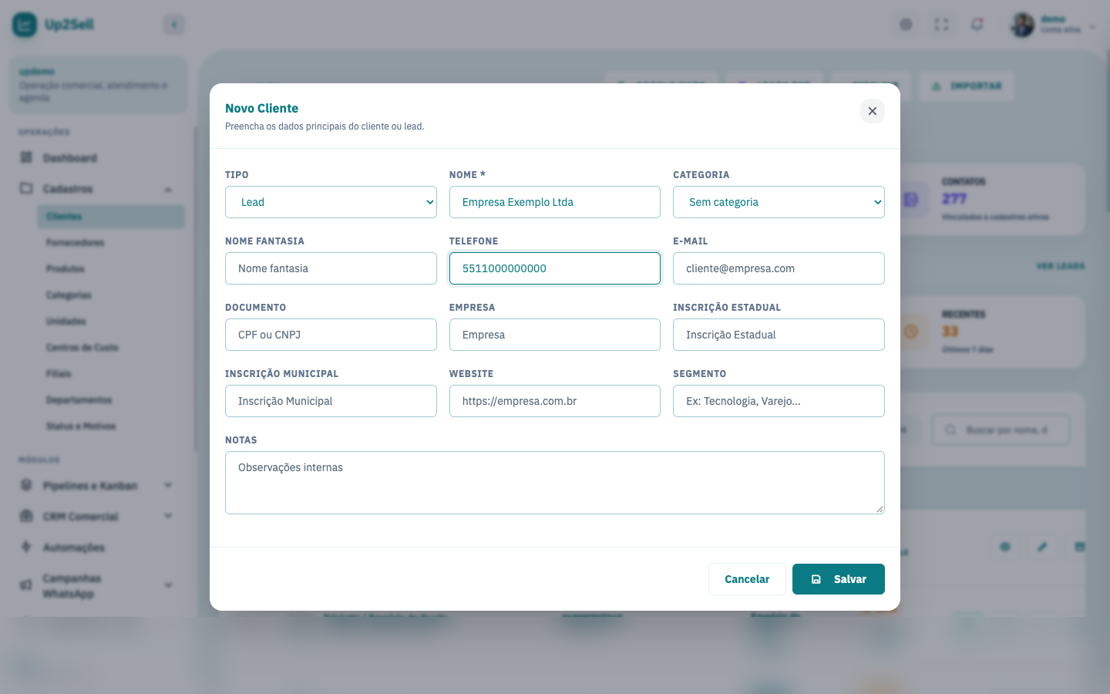Viewport: 1110px width, 694px height.
Task: Select the E-mail input field
Action: [x=779, y=268]
